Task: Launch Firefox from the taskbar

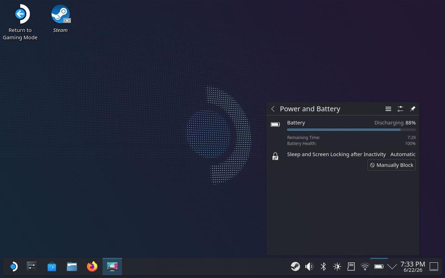Action: [x=92, y=267]
